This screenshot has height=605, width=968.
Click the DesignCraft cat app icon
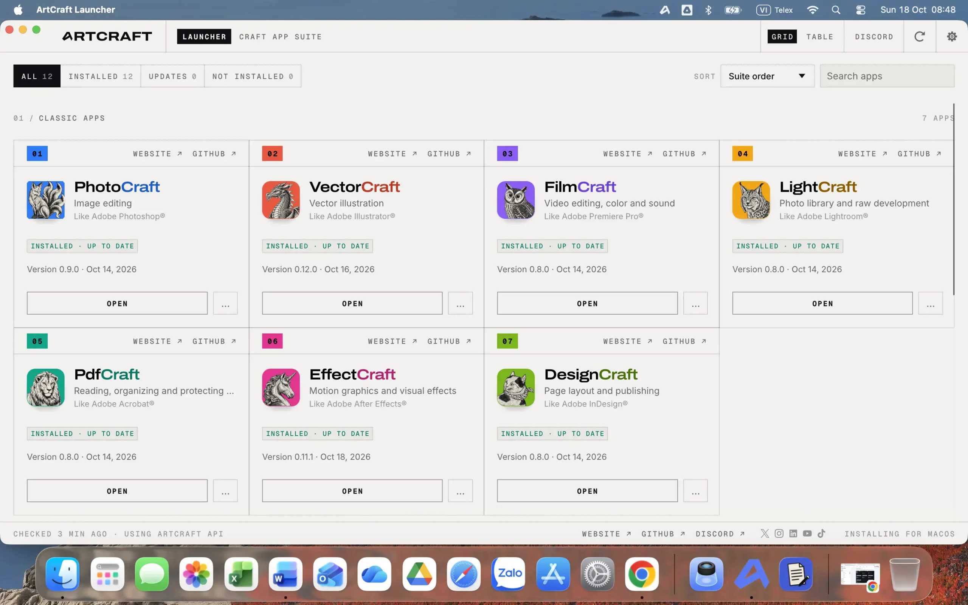[516, 387]
